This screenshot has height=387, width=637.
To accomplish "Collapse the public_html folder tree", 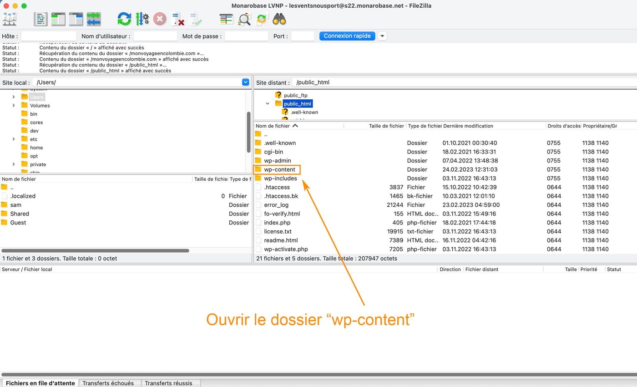I will pos(268,103).
